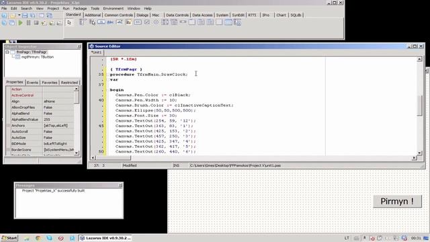Click the Lazarus IDE taskbar button
Screen dimensions: 430x242
point(105,238)
